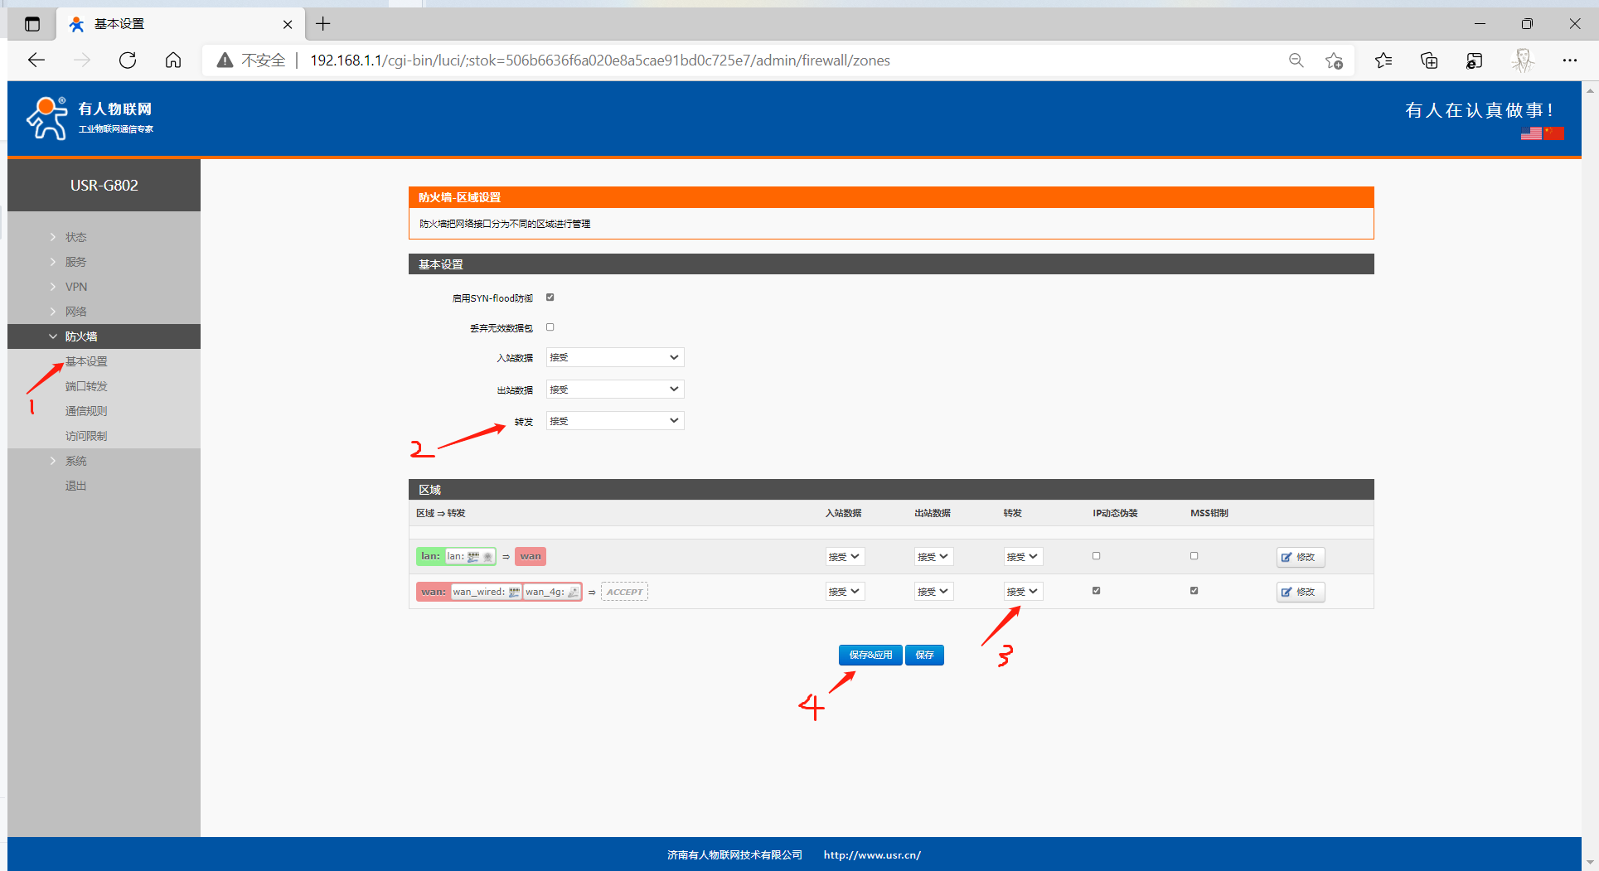Open the wan zone forward dropdown
The image size is (1599, 871).
click(x=1022, y=592)
